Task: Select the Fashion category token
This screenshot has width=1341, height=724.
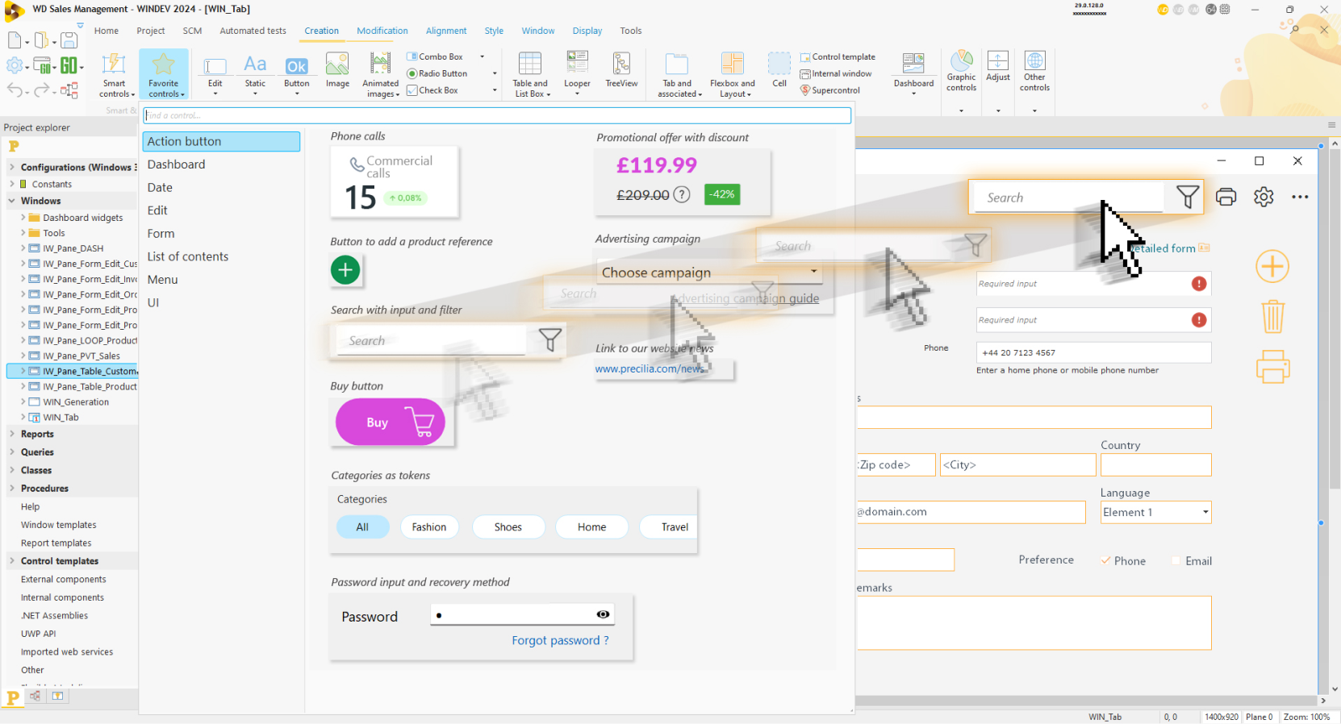Action: pos(429,527)
